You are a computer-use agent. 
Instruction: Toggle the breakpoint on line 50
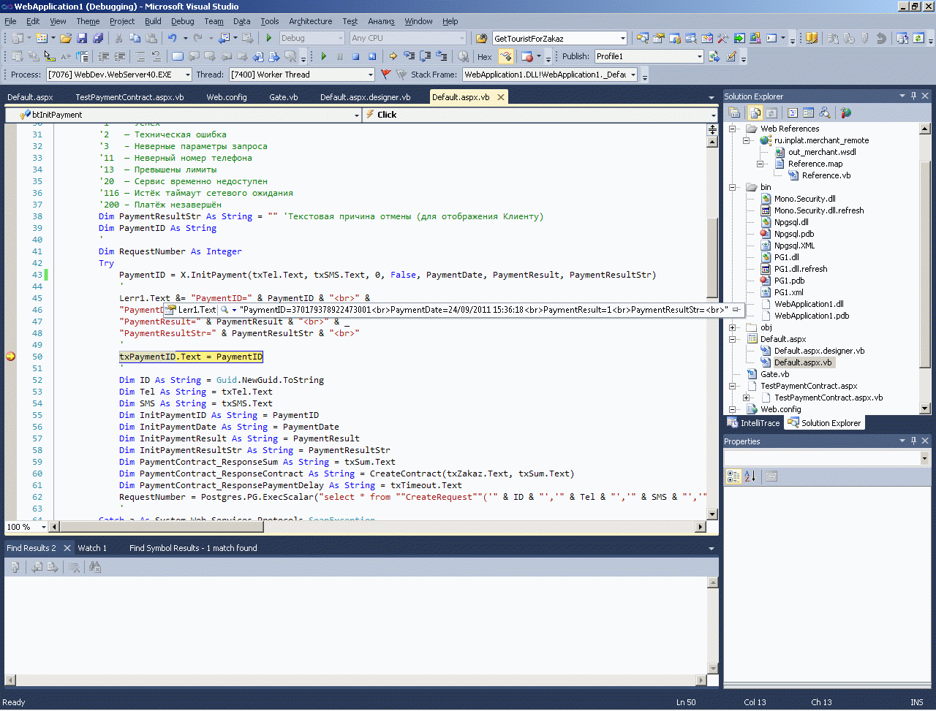tap(10, 357)
